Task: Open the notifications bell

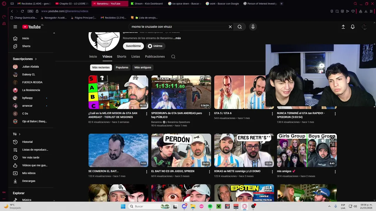Action: pos(353,27)
